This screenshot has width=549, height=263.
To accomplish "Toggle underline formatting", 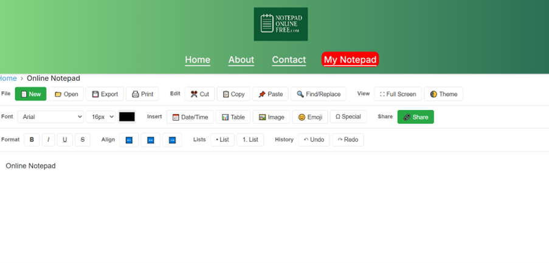I will click(65, 140).
